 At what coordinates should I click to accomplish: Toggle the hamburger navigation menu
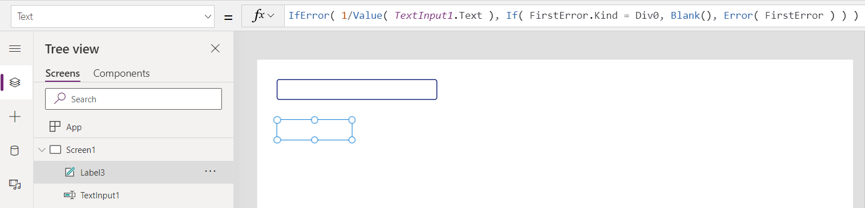tap(15, 49)
